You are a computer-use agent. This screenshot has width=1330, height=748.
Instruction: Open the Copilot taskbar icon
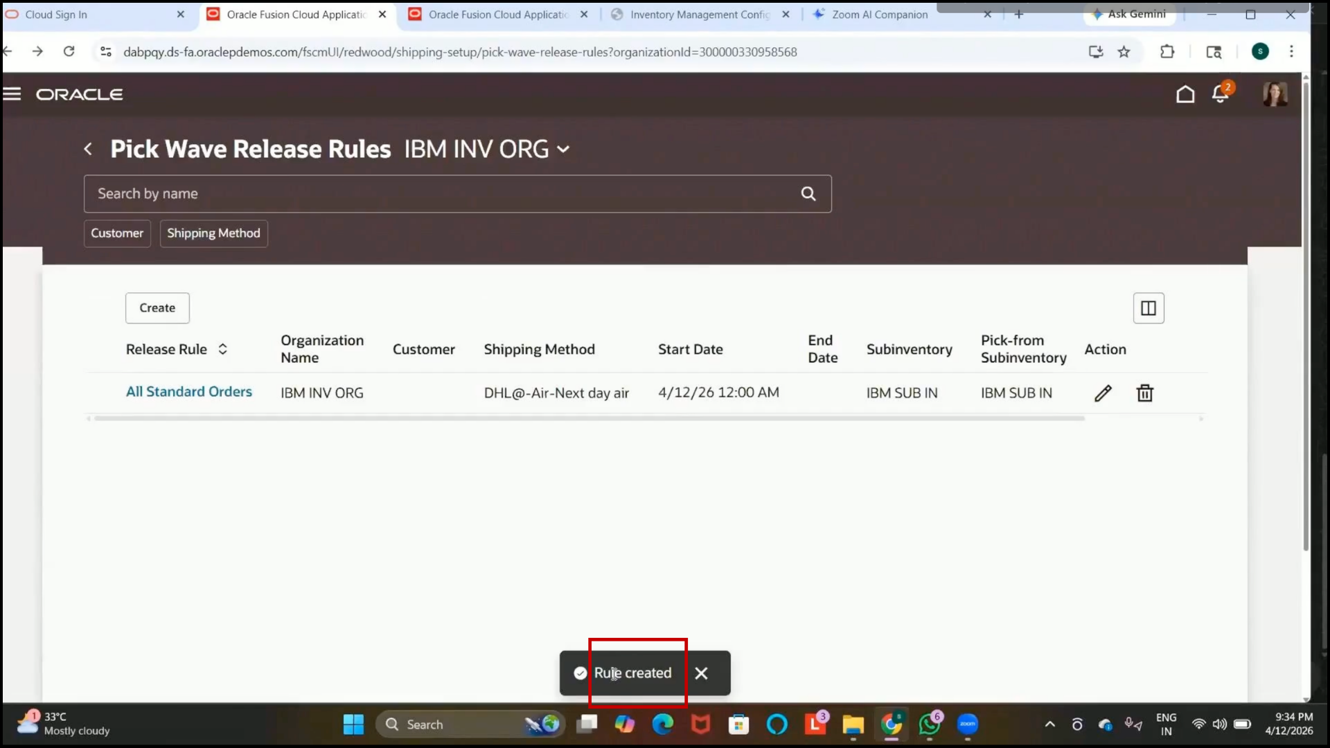pyautogui.click(x=624, y=724)
